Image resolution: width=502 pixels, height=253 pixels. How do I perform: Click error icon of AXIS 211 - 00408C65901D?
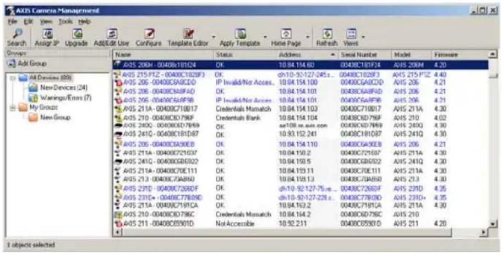(x=118, y=223)
